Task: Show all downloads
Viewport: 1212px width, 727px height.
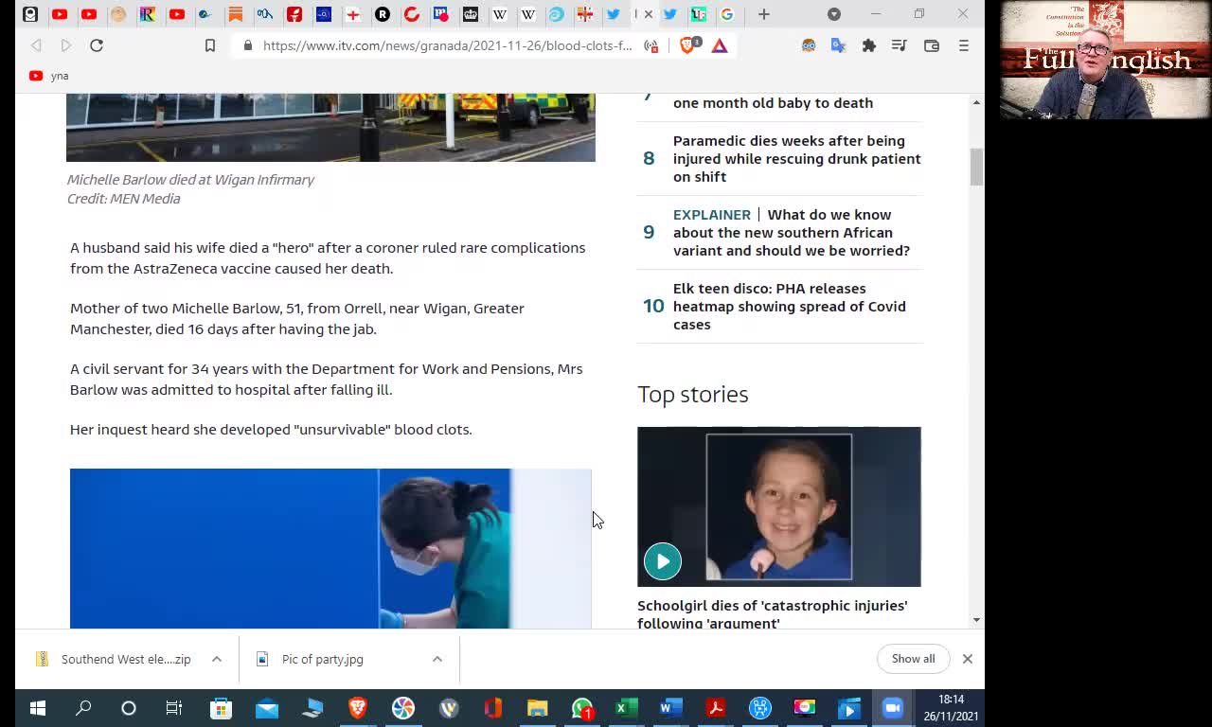Action: tap(913, 659)
